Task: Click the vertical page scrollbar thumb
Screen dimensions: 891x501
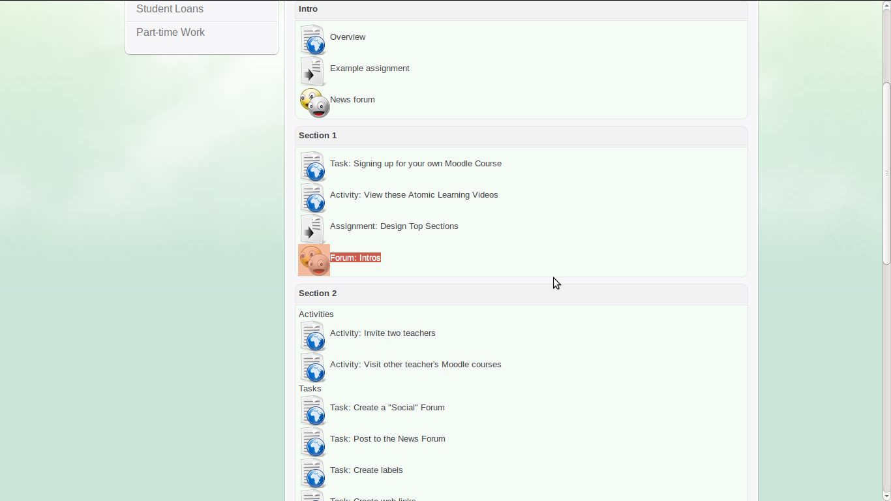Action: pos(886,173)
